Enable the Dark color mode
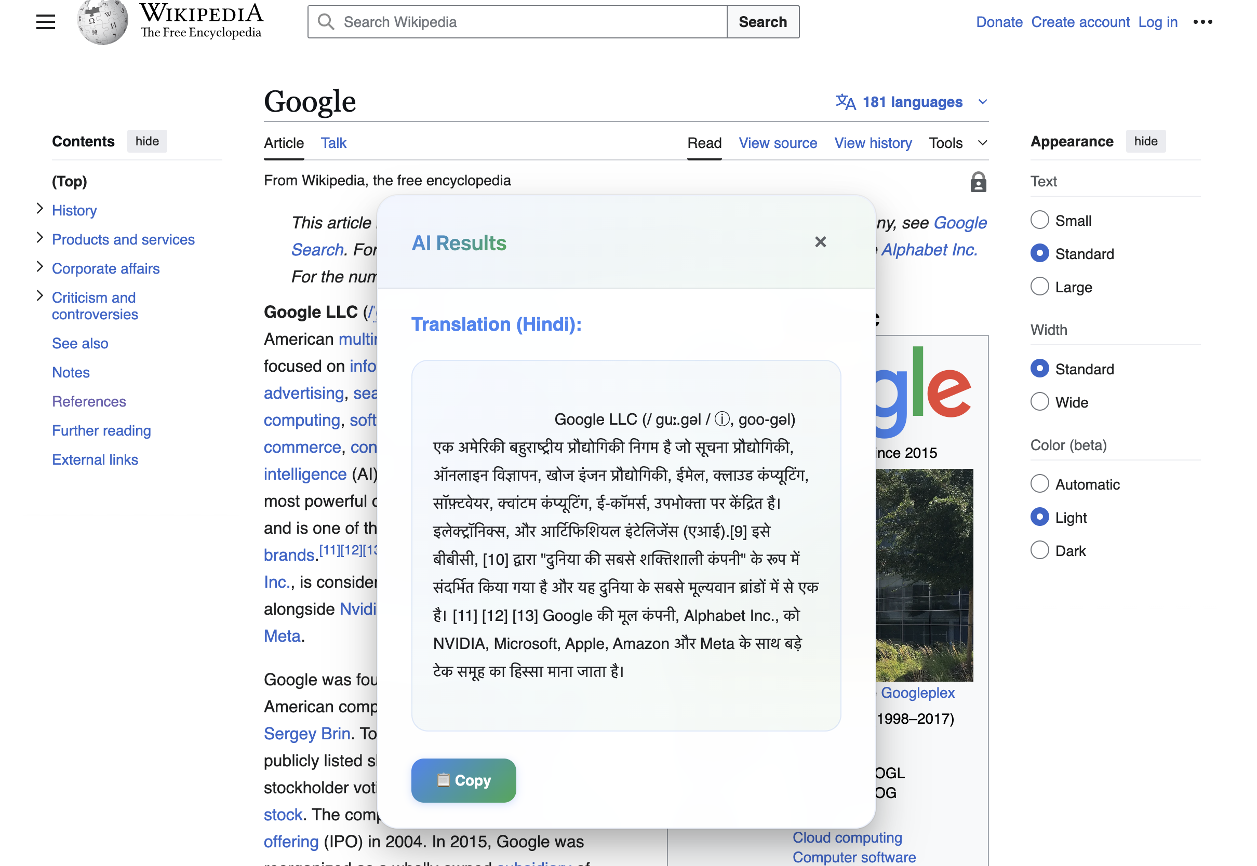 tap(1039, 550)
